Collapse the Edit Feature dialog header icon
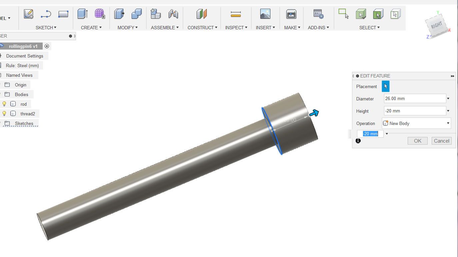The width and height of the screenshot is (458, 257). click(358, 76)
